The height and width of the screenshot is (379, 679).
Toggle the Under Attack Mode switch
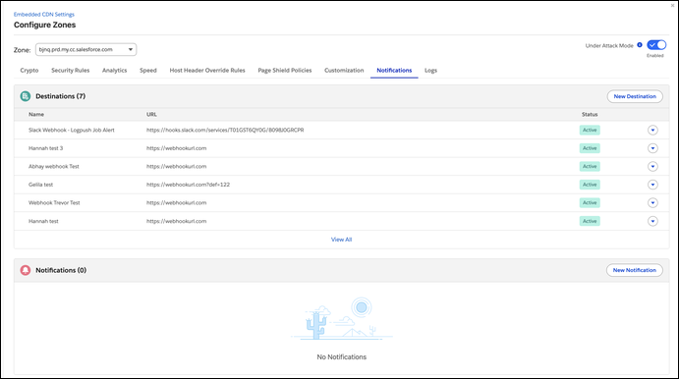(x=656, y=45)
